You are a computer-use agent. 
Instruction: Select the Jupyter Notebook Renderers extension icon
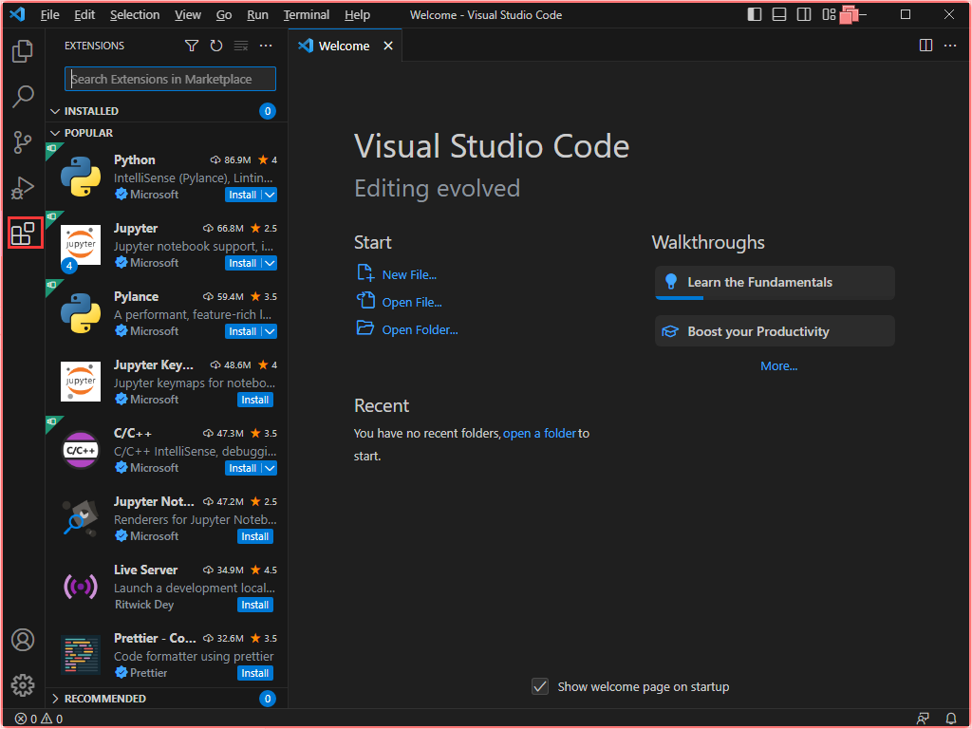tap(81, 518)
